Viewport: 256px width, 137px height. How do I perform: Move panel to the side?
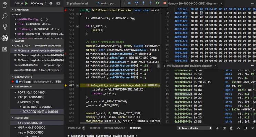(x=245, y=128)
